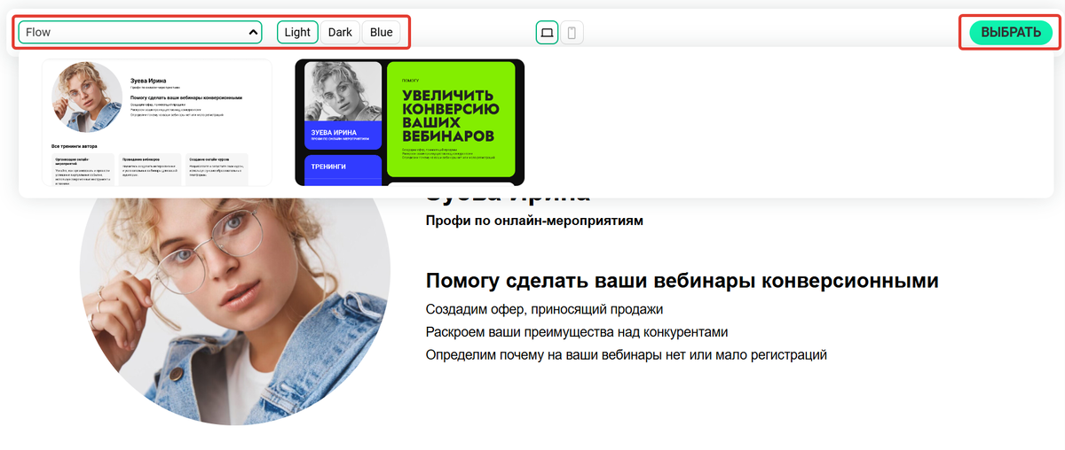Click line 'Создадим офер, приносящий продажи'
The image size is (1065, 450).
pyautogui.click(x=545, y=310)
